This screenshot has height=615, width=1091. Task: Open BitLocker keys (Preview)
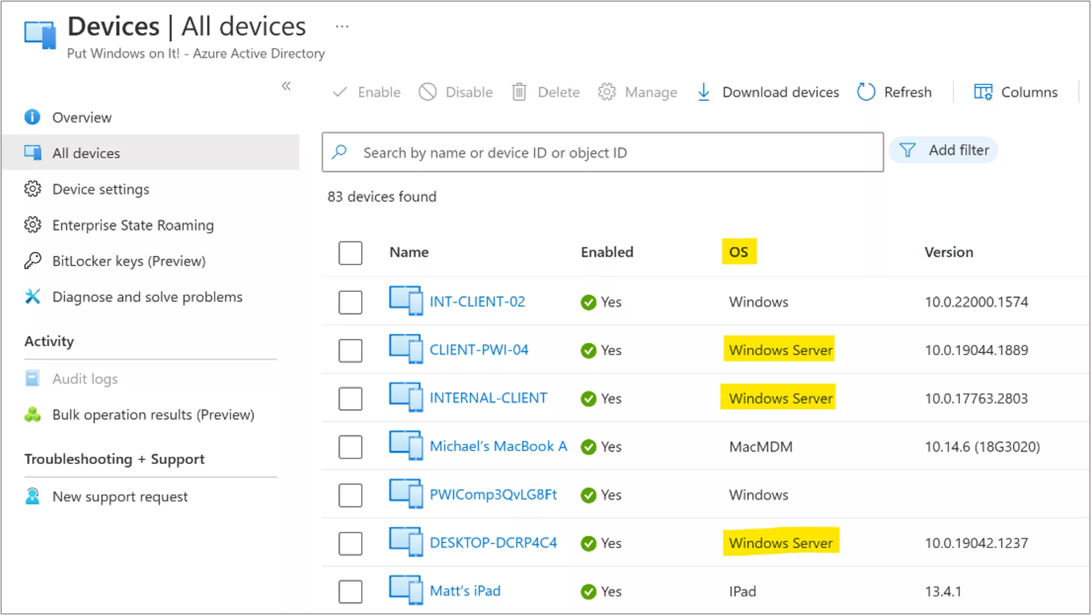point(129,261)
